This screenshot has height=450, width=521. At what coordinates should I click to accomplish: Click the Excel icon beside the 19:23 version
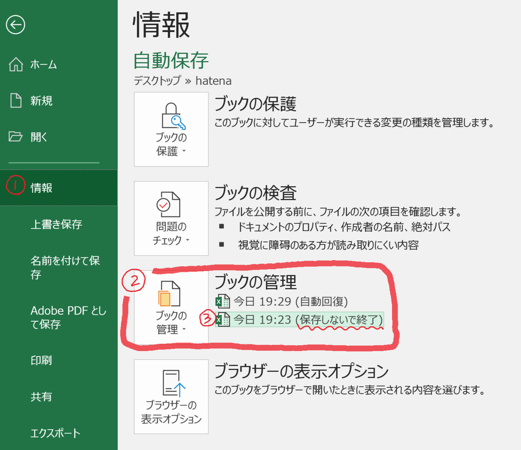[x=223, y=320]
